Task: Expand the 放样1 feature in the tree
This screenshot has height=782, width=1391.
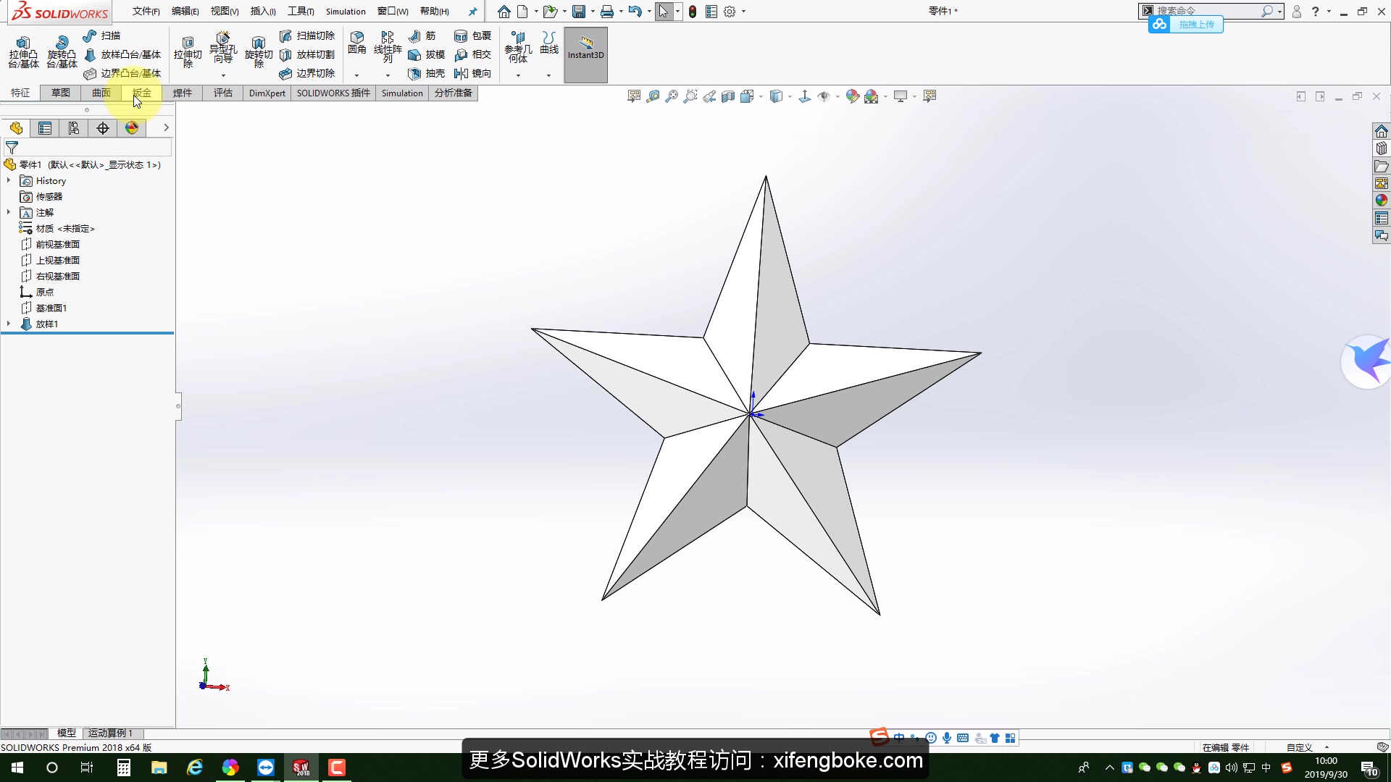Action: click(x=8, y=324)
